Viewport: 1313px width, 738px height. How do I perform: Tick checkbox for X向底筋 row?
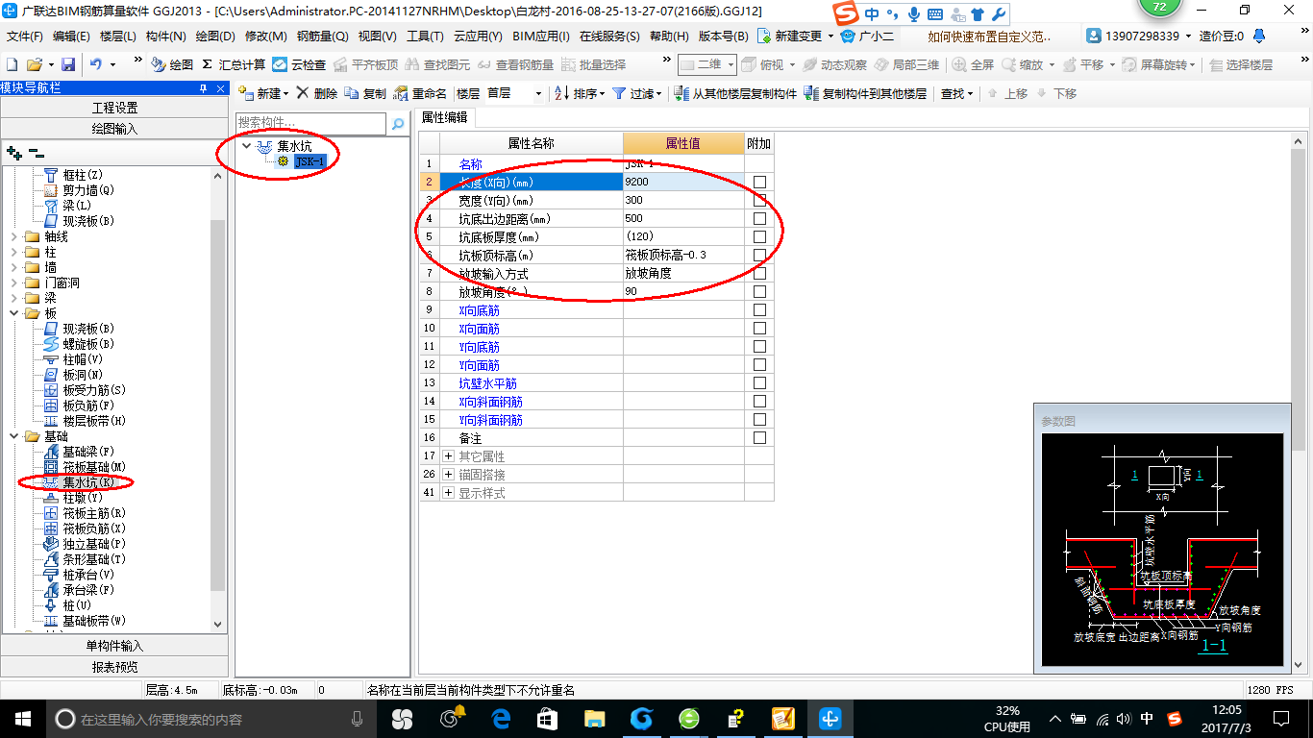click(759, 309)
